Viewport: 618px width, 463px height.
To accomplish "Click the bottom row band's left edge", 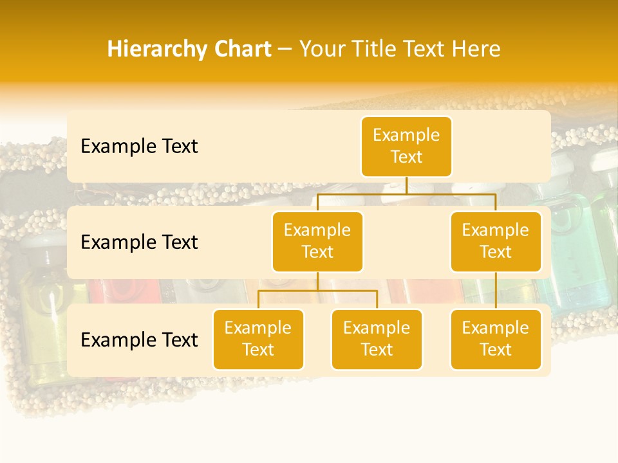I will pos(71,340).
